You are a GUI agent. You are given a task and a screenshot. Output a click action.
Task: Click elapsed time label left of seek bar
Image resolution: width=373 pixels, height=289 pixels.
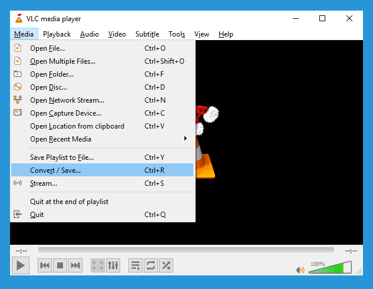click(x=21, y=251)
